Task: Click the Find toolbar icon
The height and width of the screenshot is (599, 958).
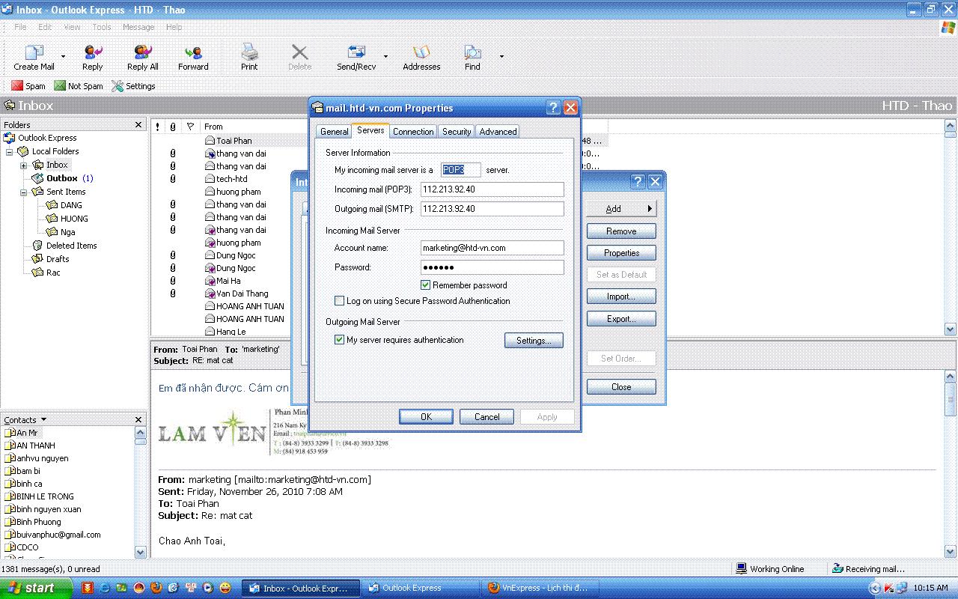Action: [472, 52]
